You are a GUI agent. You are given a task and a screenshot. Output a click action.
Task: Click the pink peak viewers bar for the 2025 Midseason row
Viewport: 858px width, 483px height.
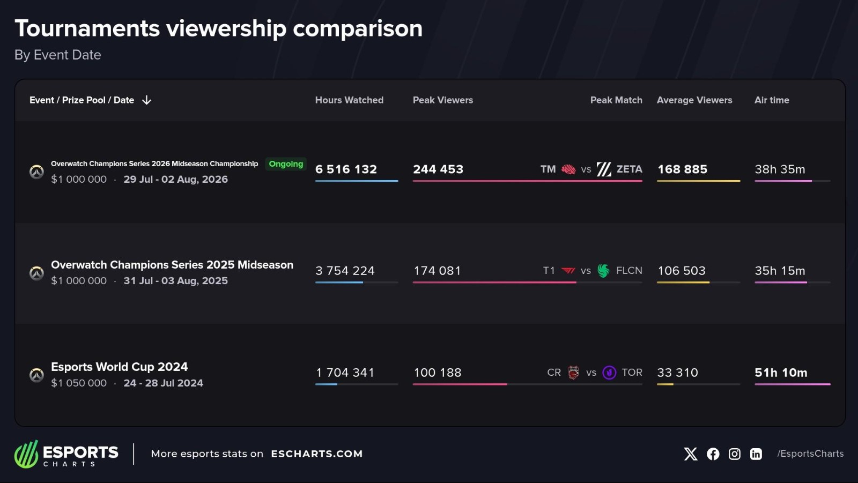click(494, 283)
